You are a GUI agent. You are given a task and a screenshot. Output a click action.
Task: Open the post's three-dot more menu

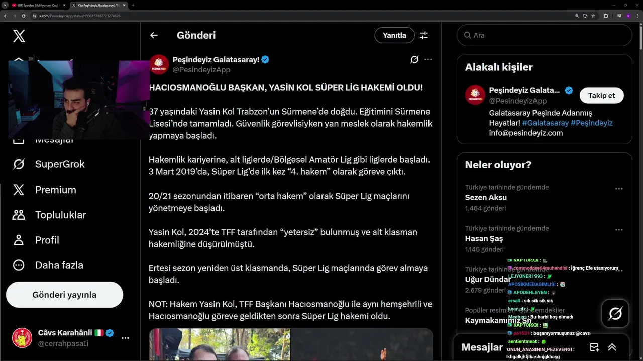[428, 59]
